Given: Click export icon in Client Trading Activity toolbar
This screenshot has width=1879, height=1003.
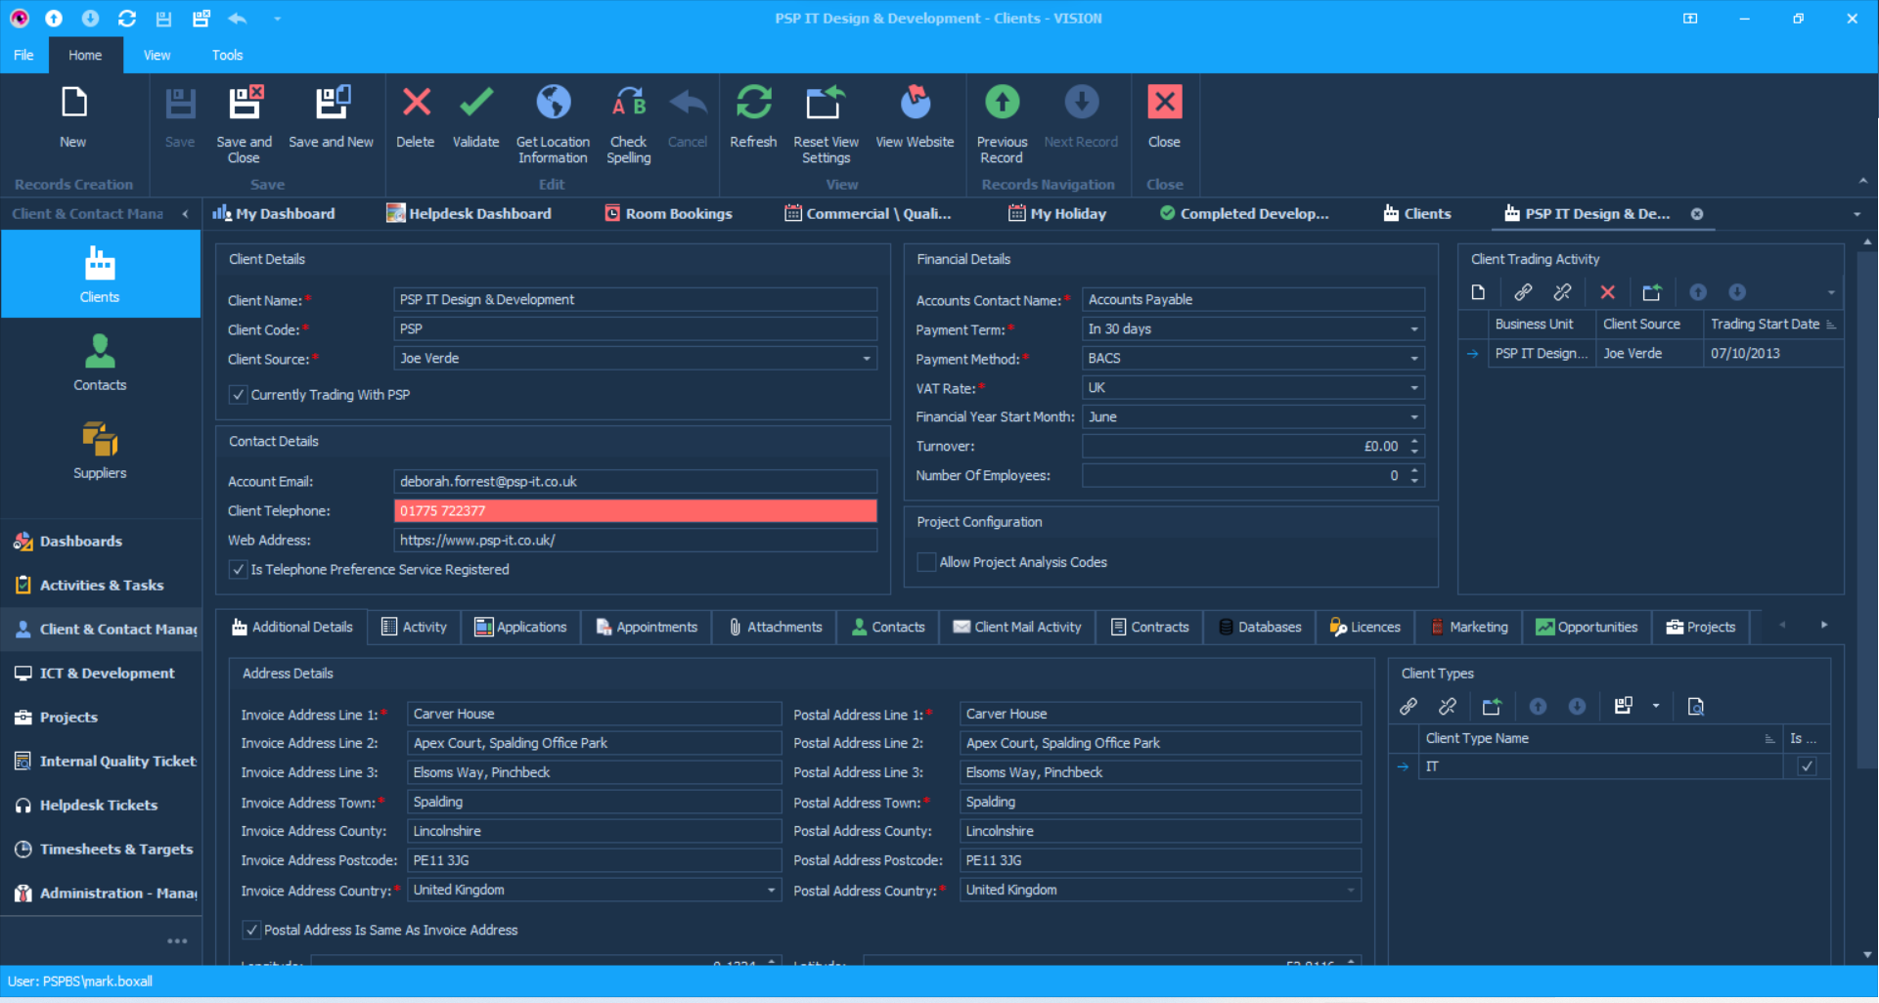Looking at the screenshot, I should pyautogui.click(x=1652, y=292).
